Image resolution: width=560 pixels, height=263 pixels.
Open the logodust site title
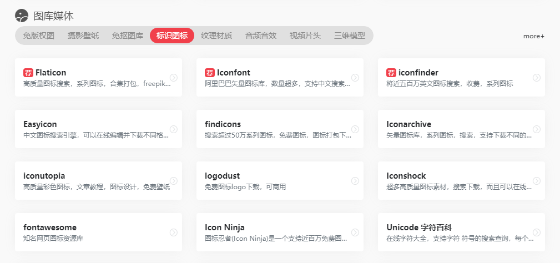click(x=222, y=176)
